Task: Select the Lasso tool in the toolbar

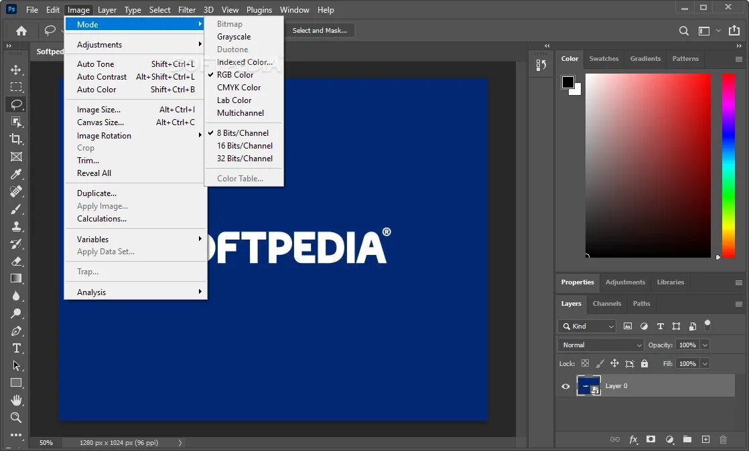Action: pyautogui.click(x=16, y=104)
